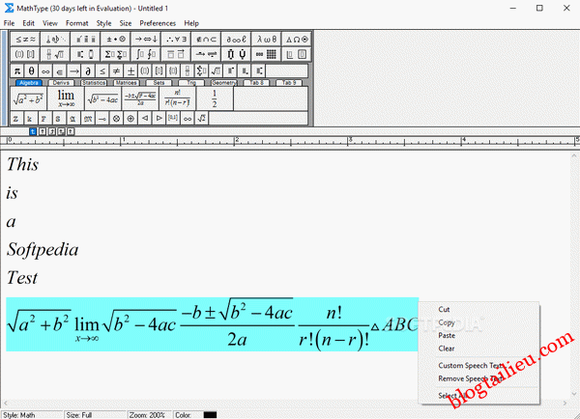Insert circled times symbol
The height and width of the screenshot is (419, 580).
tap(116, 118)
